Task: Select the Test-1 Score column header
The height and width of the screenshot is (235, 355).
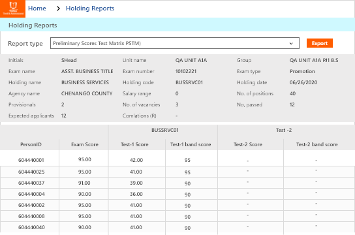Action: [134, 144]
